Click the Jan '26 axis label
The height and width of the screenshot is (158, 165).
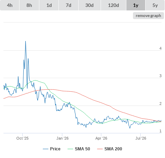pyautogui.click(x=62, y=138)
